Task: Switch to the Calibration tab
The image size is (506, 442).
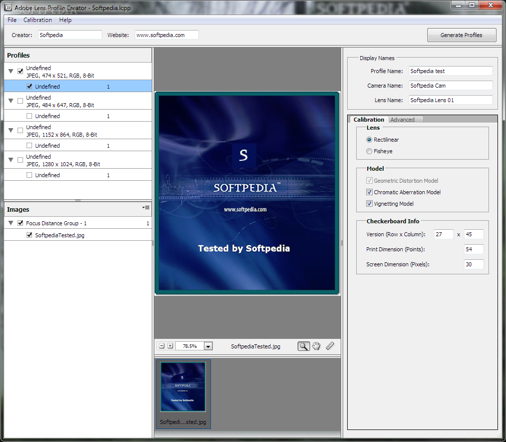Action: click(369, 120)
